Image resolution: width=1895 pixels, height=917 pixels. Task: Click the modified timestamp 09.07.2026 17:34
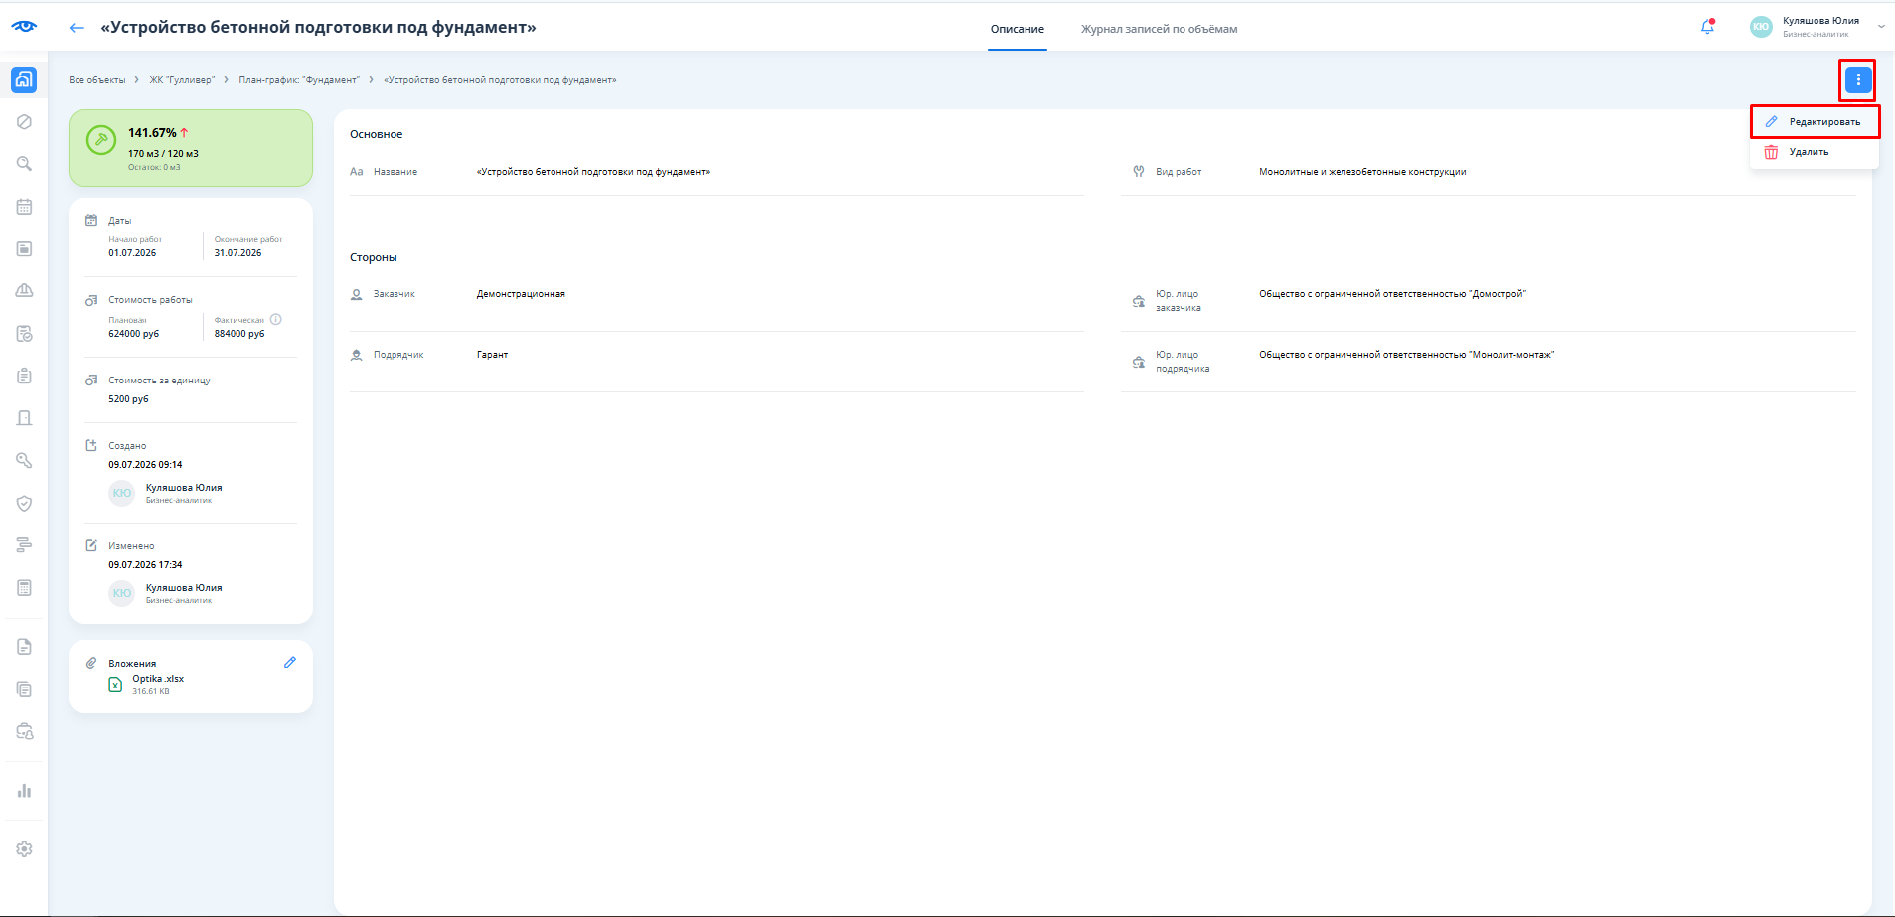click(x=145, y=565)
